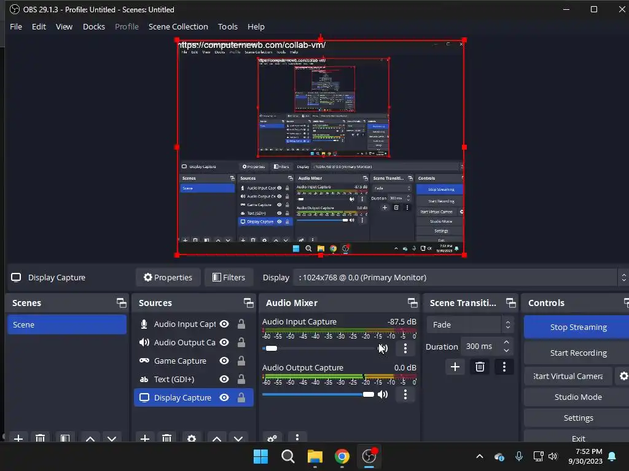The image size is (629, 471).
Task: Open scene filters icon in Scenes panel
Action: [x=65, y=438]
